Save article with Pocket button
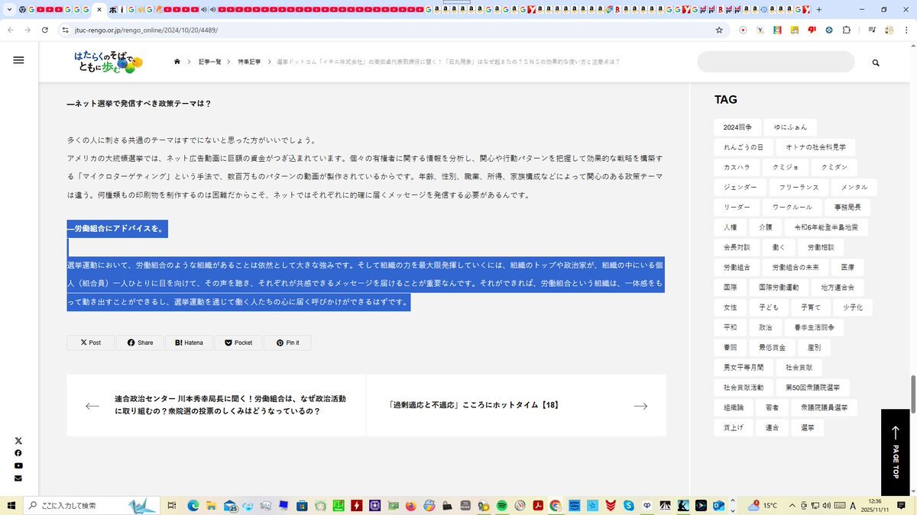 238,343
